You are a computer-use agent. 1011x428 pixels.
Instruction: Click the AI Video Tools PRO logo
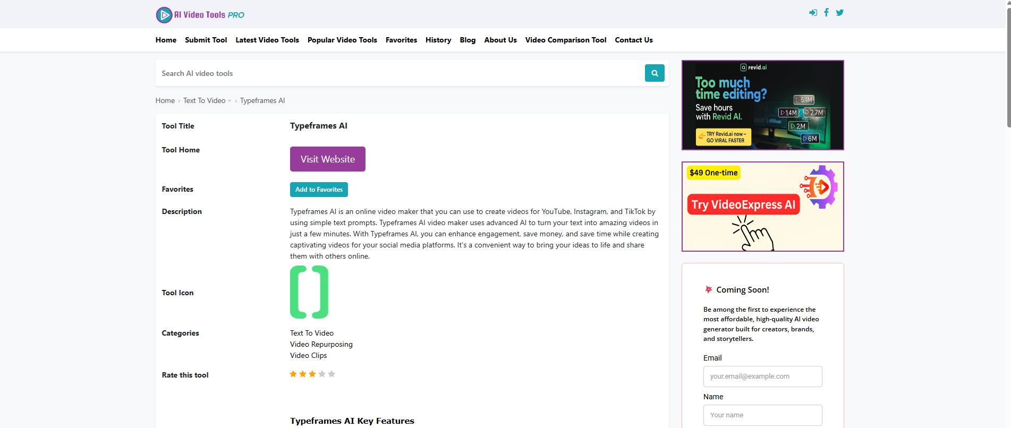click(x=200, y=15)
